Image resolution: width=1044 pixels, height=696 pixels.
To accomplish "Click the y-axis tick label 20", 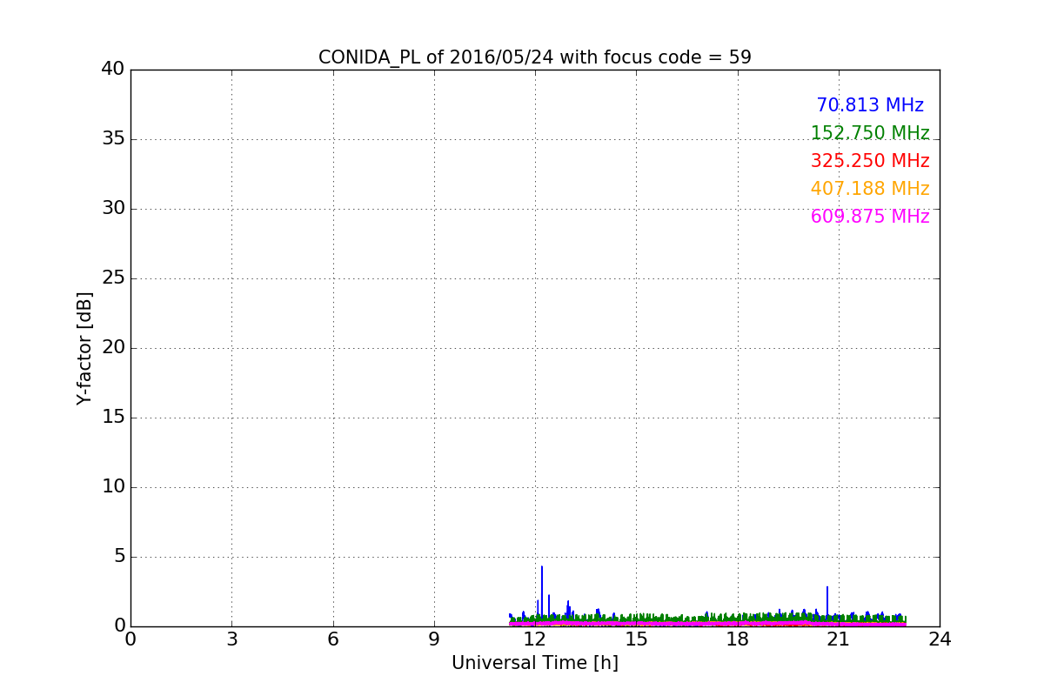I will 113,348.
